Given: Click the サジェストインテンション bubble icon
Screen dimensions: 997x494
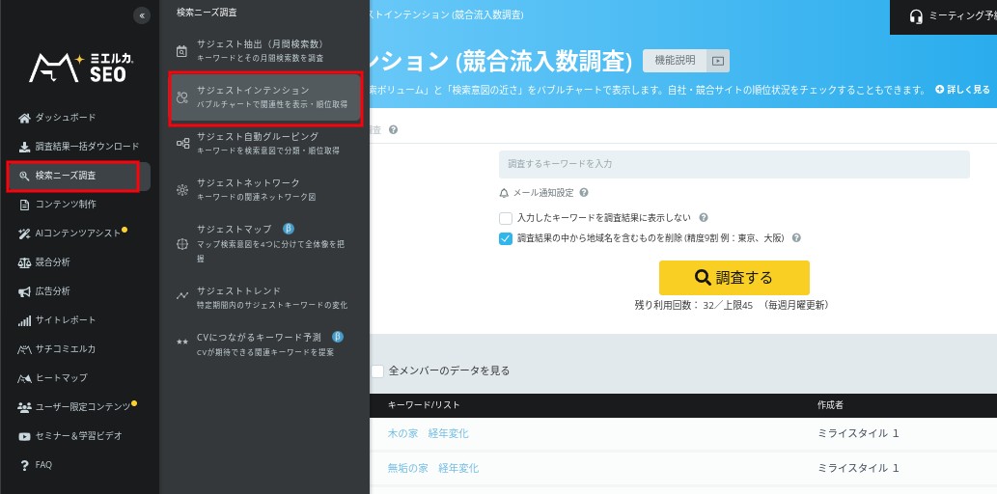Looking at the screenshot, I should pyautogui.click(x=182, y=96).
